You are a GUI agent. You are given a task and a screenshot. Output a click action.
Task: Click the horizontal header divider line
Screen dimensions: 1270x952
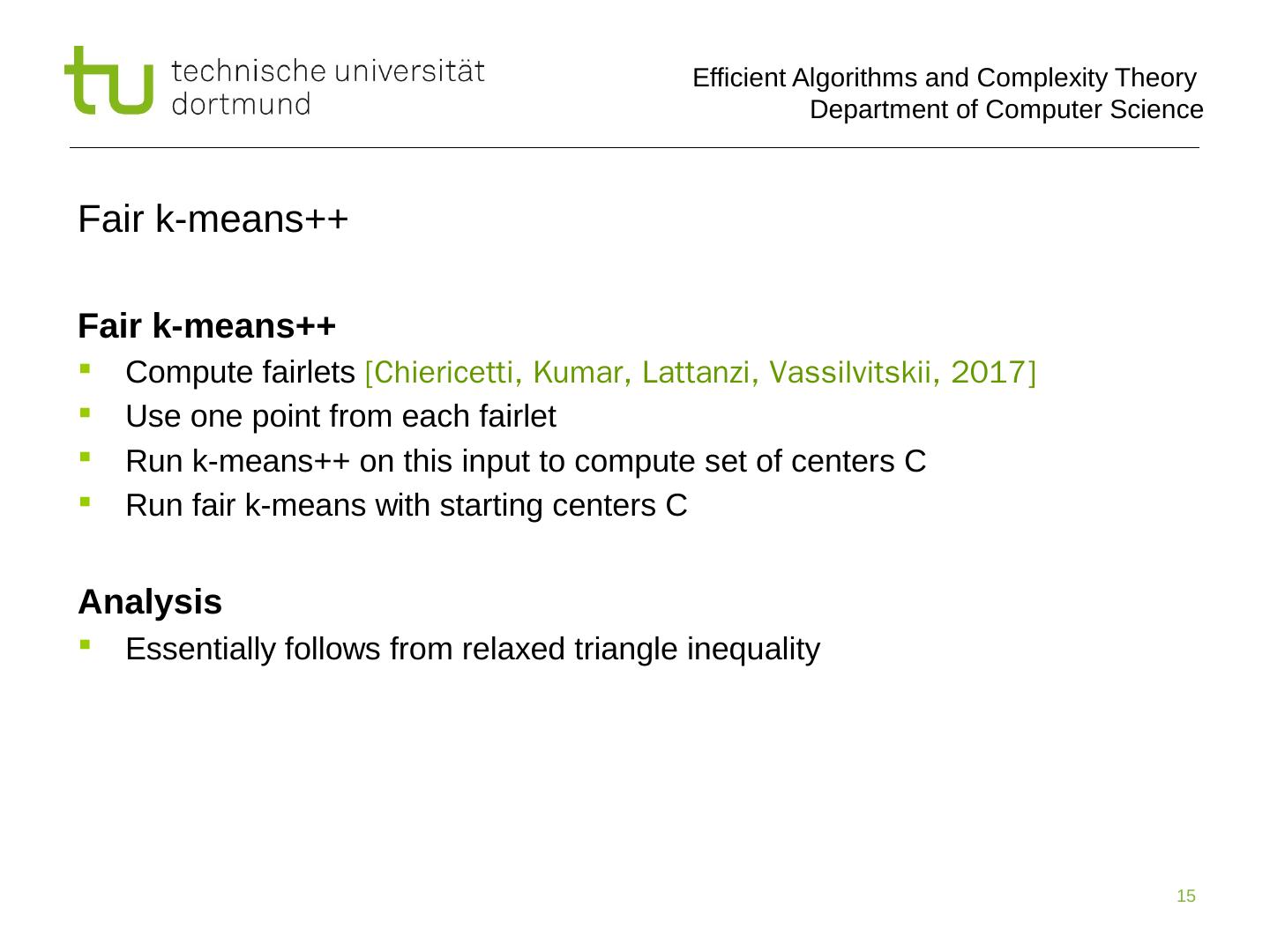coord(635,147)
